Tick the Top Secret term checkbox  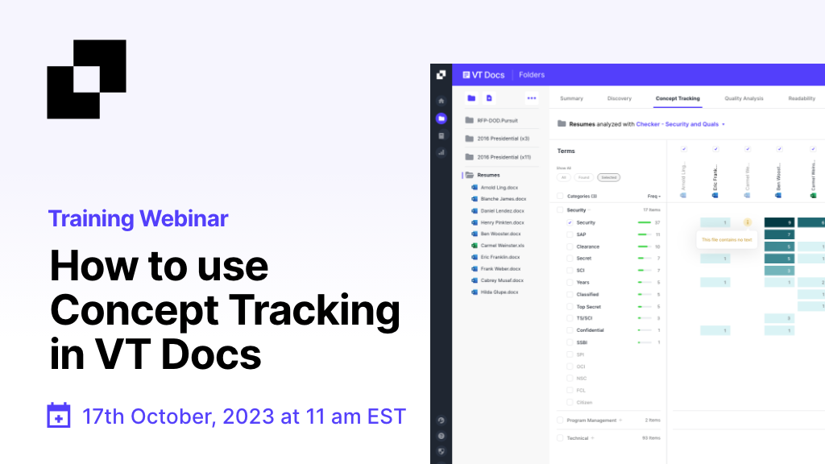[570, 306]
